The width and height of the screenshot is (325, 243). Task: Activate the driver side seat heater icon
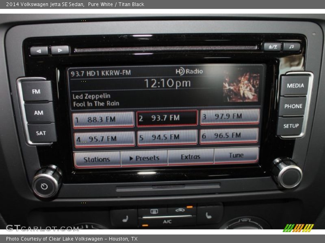(x=126, y=217)
